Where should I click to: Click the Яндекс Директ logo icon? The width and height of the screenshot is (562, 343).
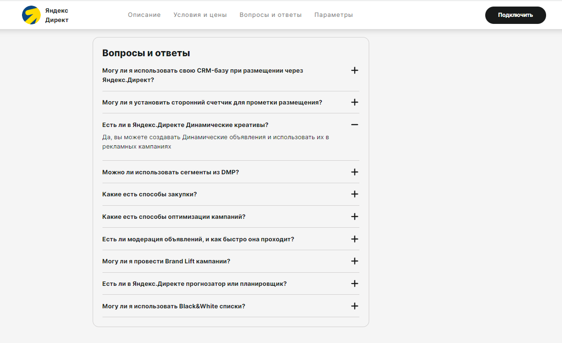31,15
